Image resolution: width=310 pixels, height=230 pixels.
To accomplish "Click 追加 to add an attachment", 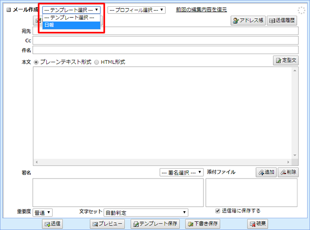I will [x=266, y=172].
